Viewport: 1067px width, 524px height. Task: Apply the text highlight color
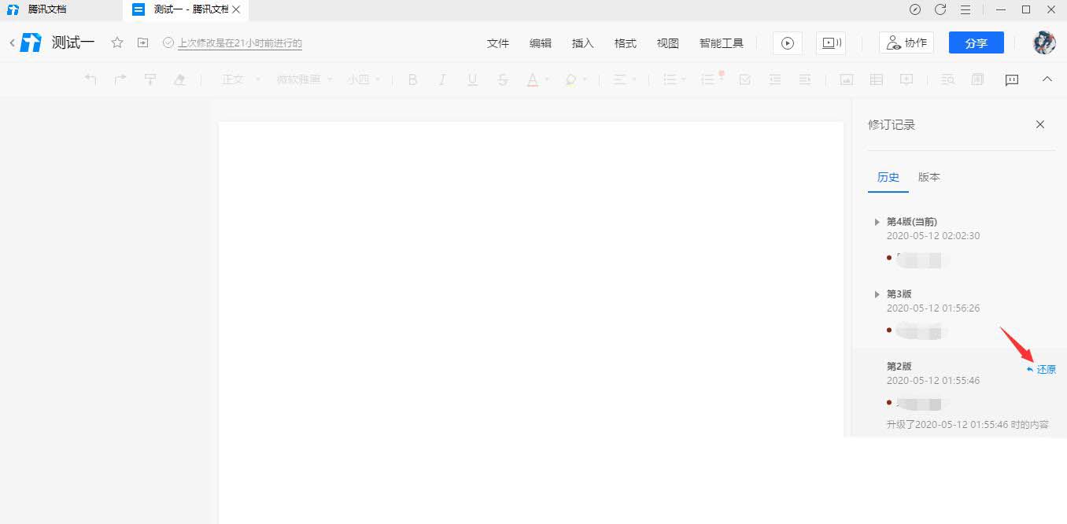[x=570, y=79]
